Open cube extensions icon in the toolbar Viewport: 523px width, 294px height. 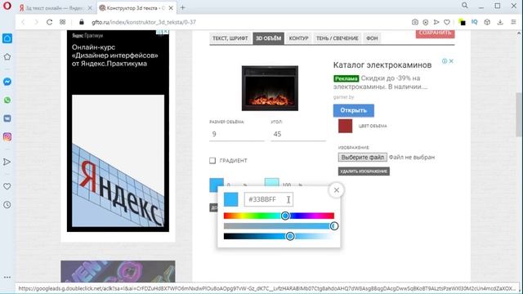[487, 22]
